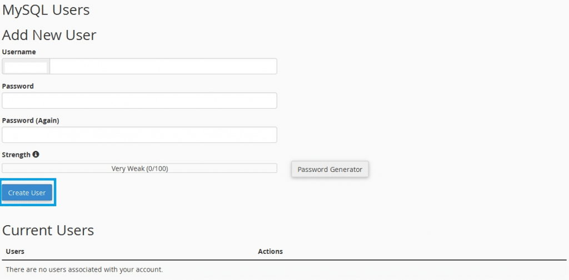569x280 pixels.
Task: Click the Users column header
Action: tap(15, 251)
